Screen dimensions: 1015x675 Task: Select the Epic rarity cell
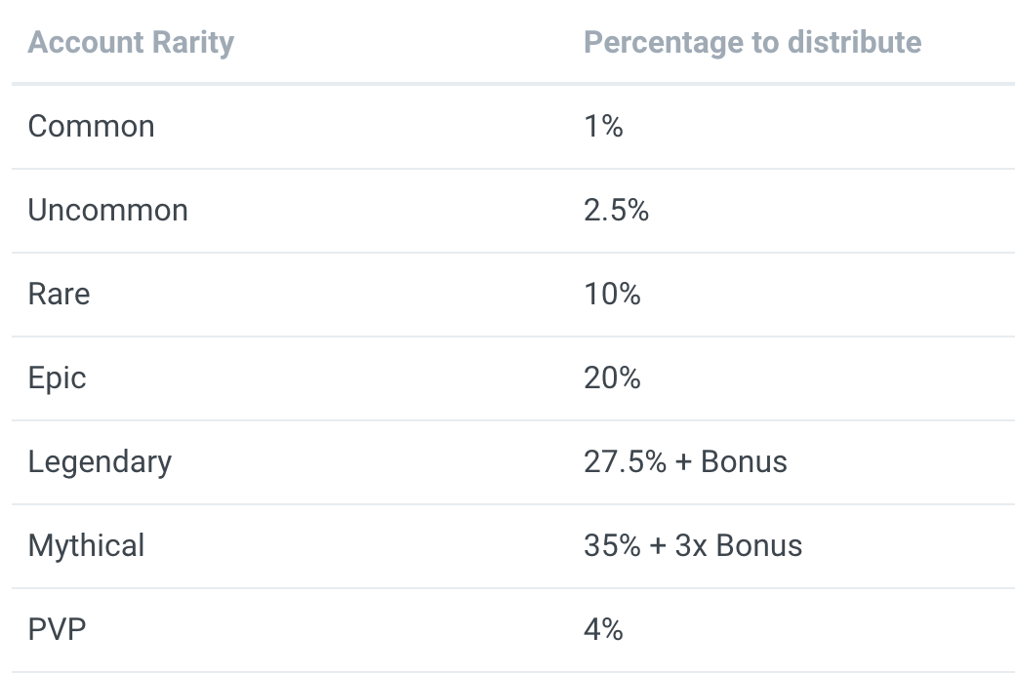57,378
